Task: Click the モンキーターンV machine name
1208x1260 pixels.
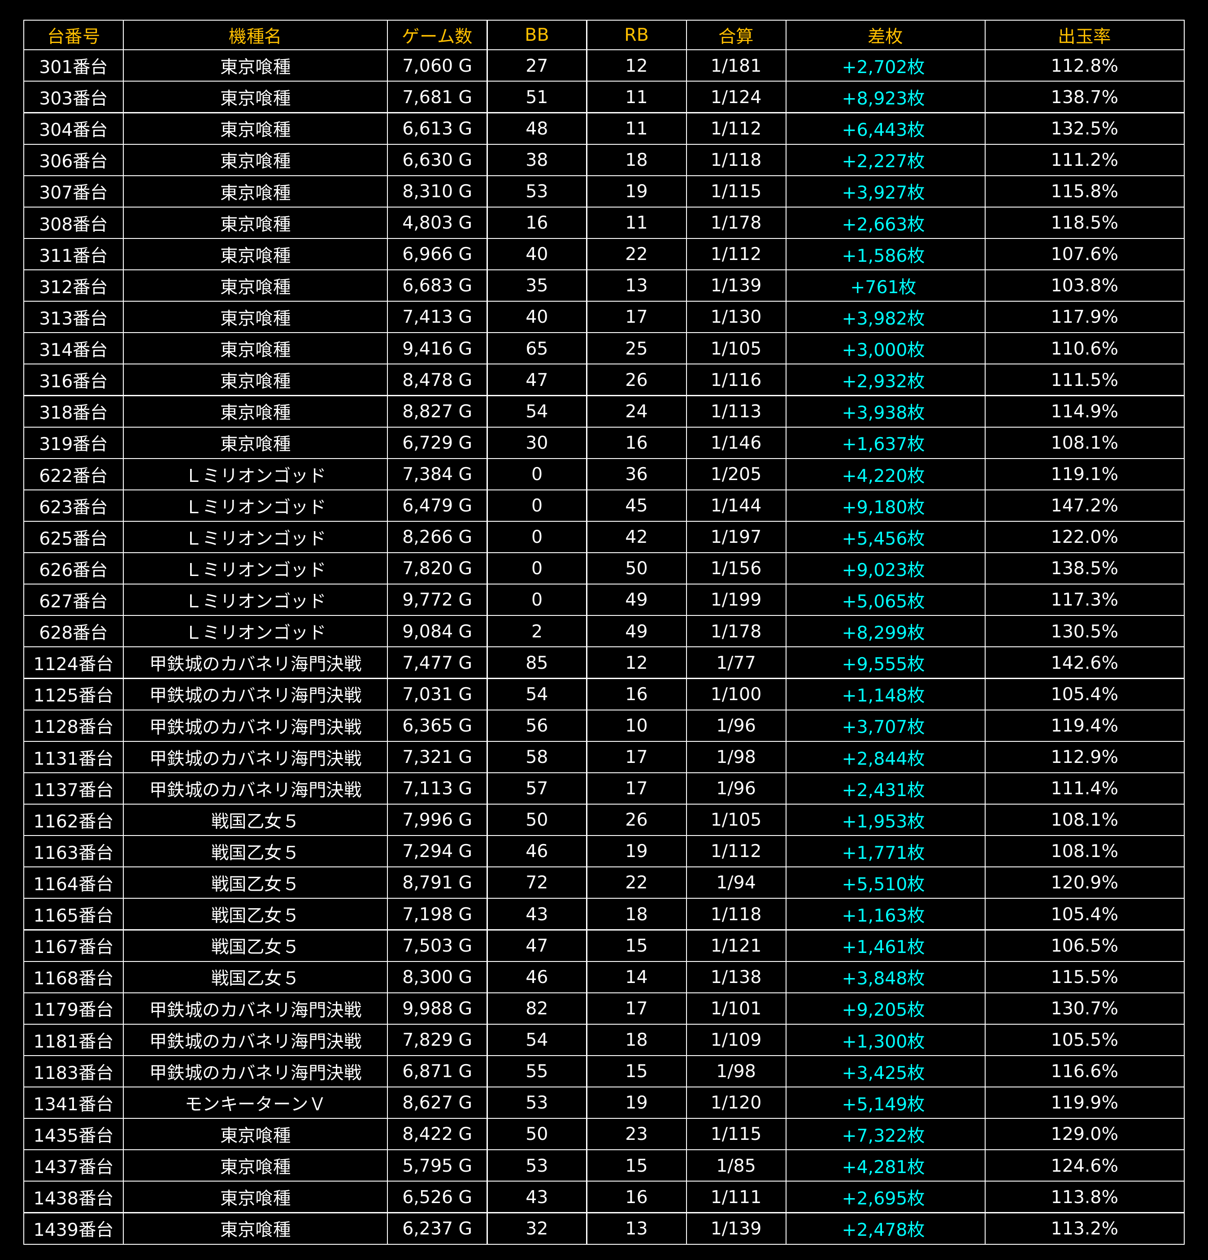Action: click(255, 1103)
